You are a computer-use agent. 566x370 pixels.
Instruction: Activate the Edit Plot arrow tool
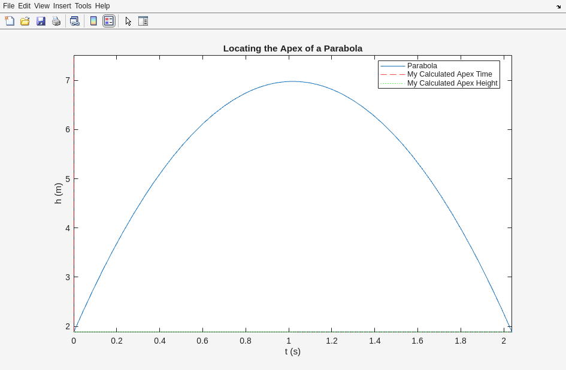128,21
